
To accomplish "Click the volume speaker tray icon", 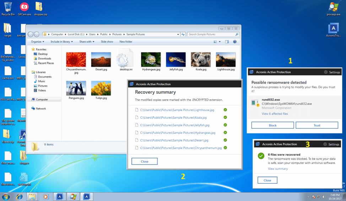I will 324,197.
